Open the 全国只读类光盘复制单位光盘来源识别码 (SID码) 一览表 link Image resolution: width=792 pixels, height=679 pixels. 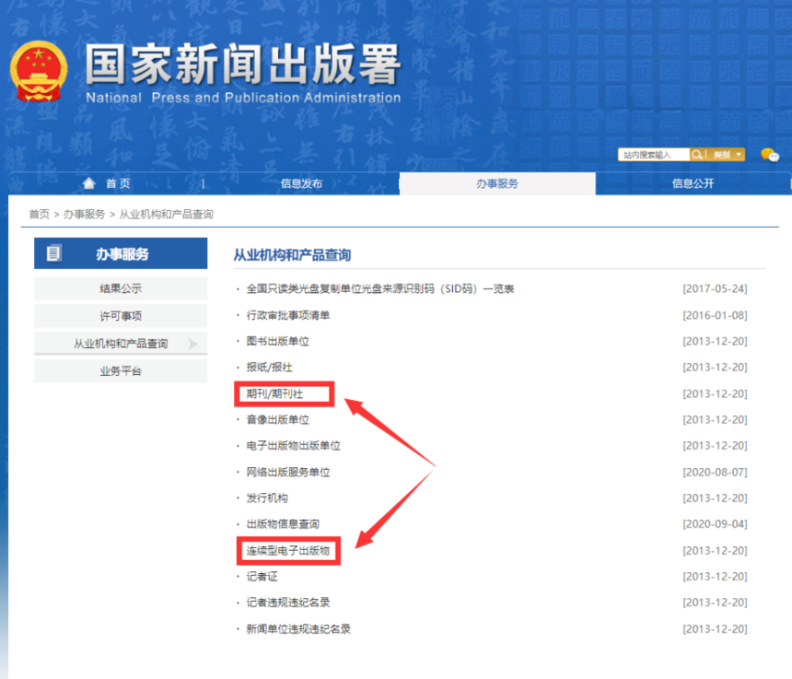[x=379, y=288]
